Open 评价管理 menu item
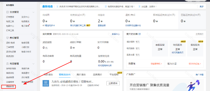This screenshot has width=210, height=91. pyautogui.click(x=25, y=77)
